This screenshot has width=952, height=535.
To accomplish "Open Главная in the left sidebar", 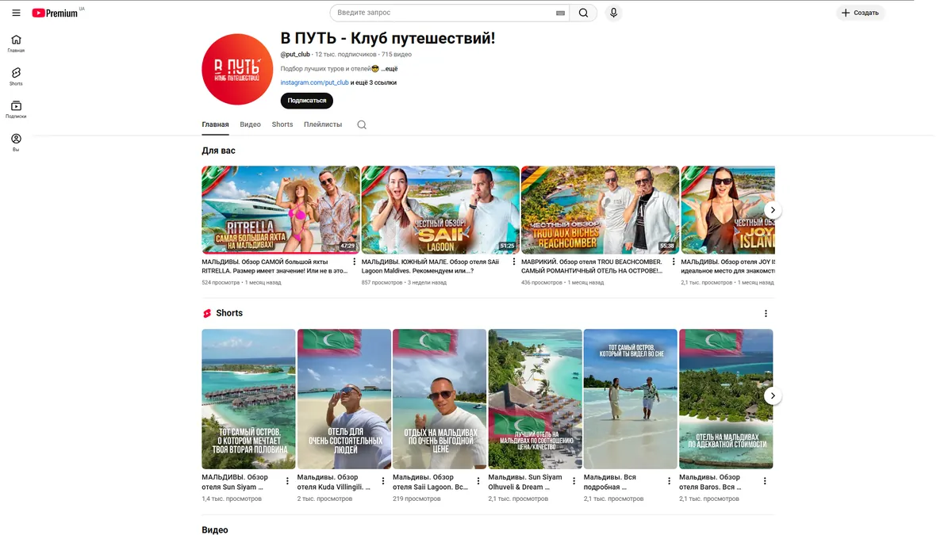I will click(x=16, y=44).
